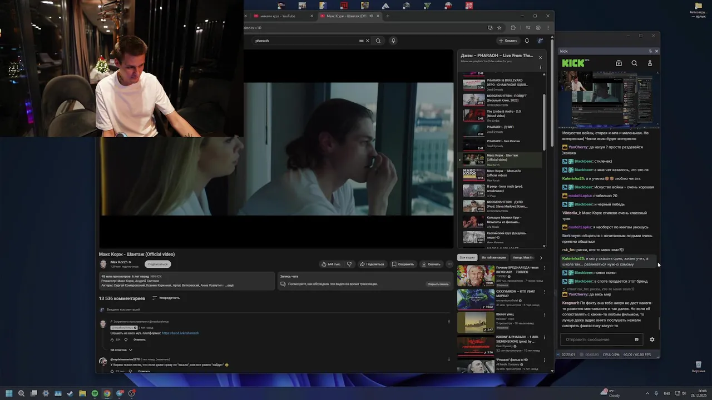The width and height of the screenshot is (712, 400).
Task: Open Kick browse icon next to search
Action: [x=619, y=63]
